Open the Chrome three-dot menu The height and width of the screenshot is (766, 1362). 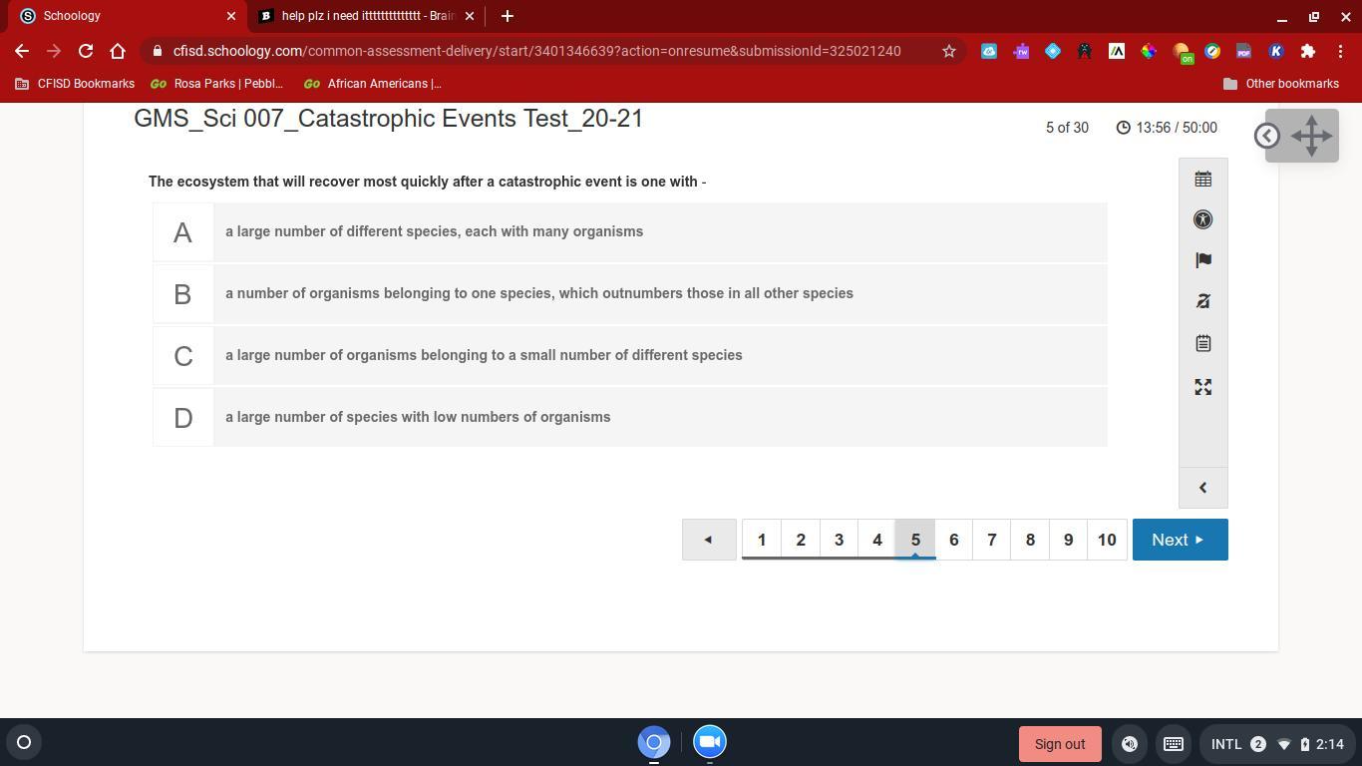(1340, 51)
